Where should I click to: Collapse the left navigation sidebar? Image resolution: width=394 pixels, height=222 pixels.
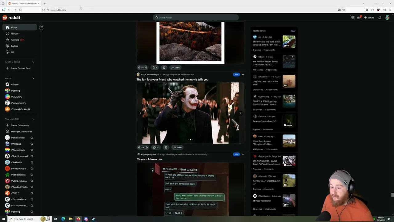point(42,27)
